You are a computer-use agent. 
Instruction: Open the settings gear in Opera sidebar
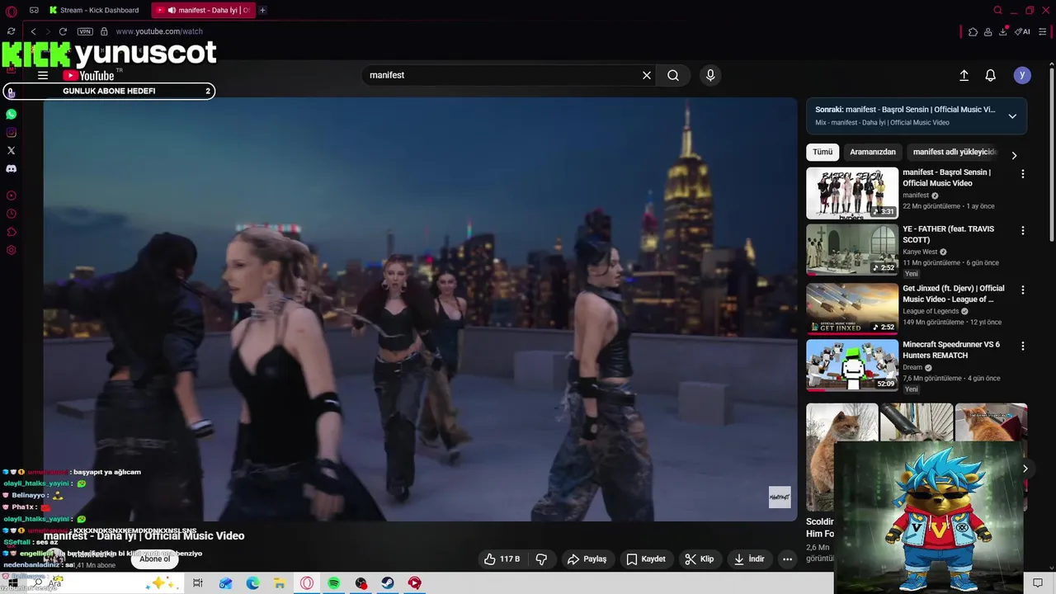pos(12,250)
